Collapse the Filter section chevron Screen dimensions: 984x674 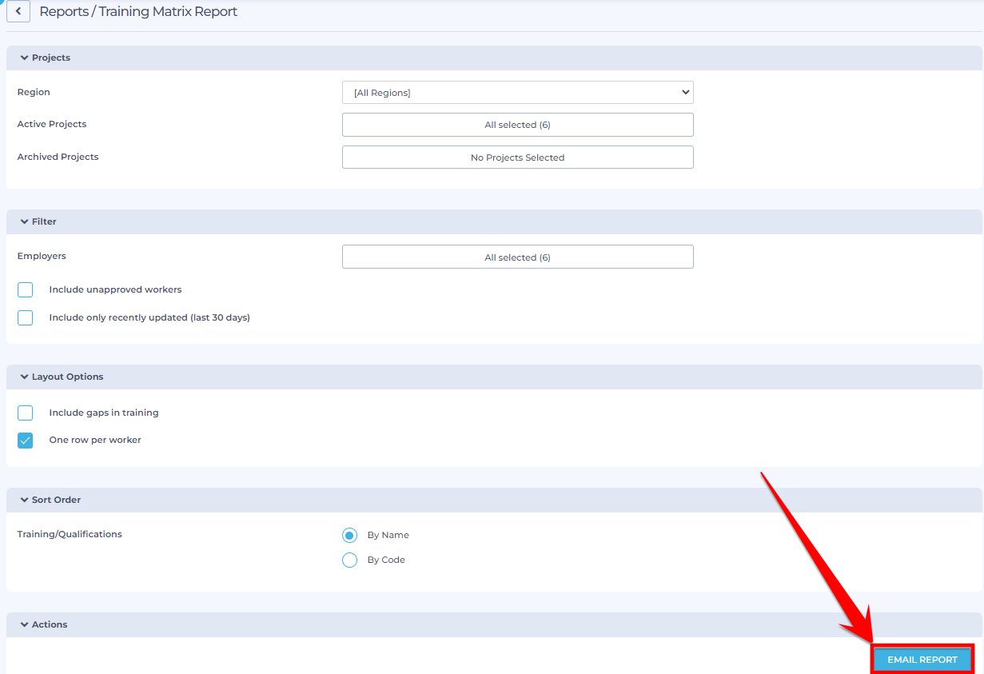pyautogui.click(x=25, y=221)
